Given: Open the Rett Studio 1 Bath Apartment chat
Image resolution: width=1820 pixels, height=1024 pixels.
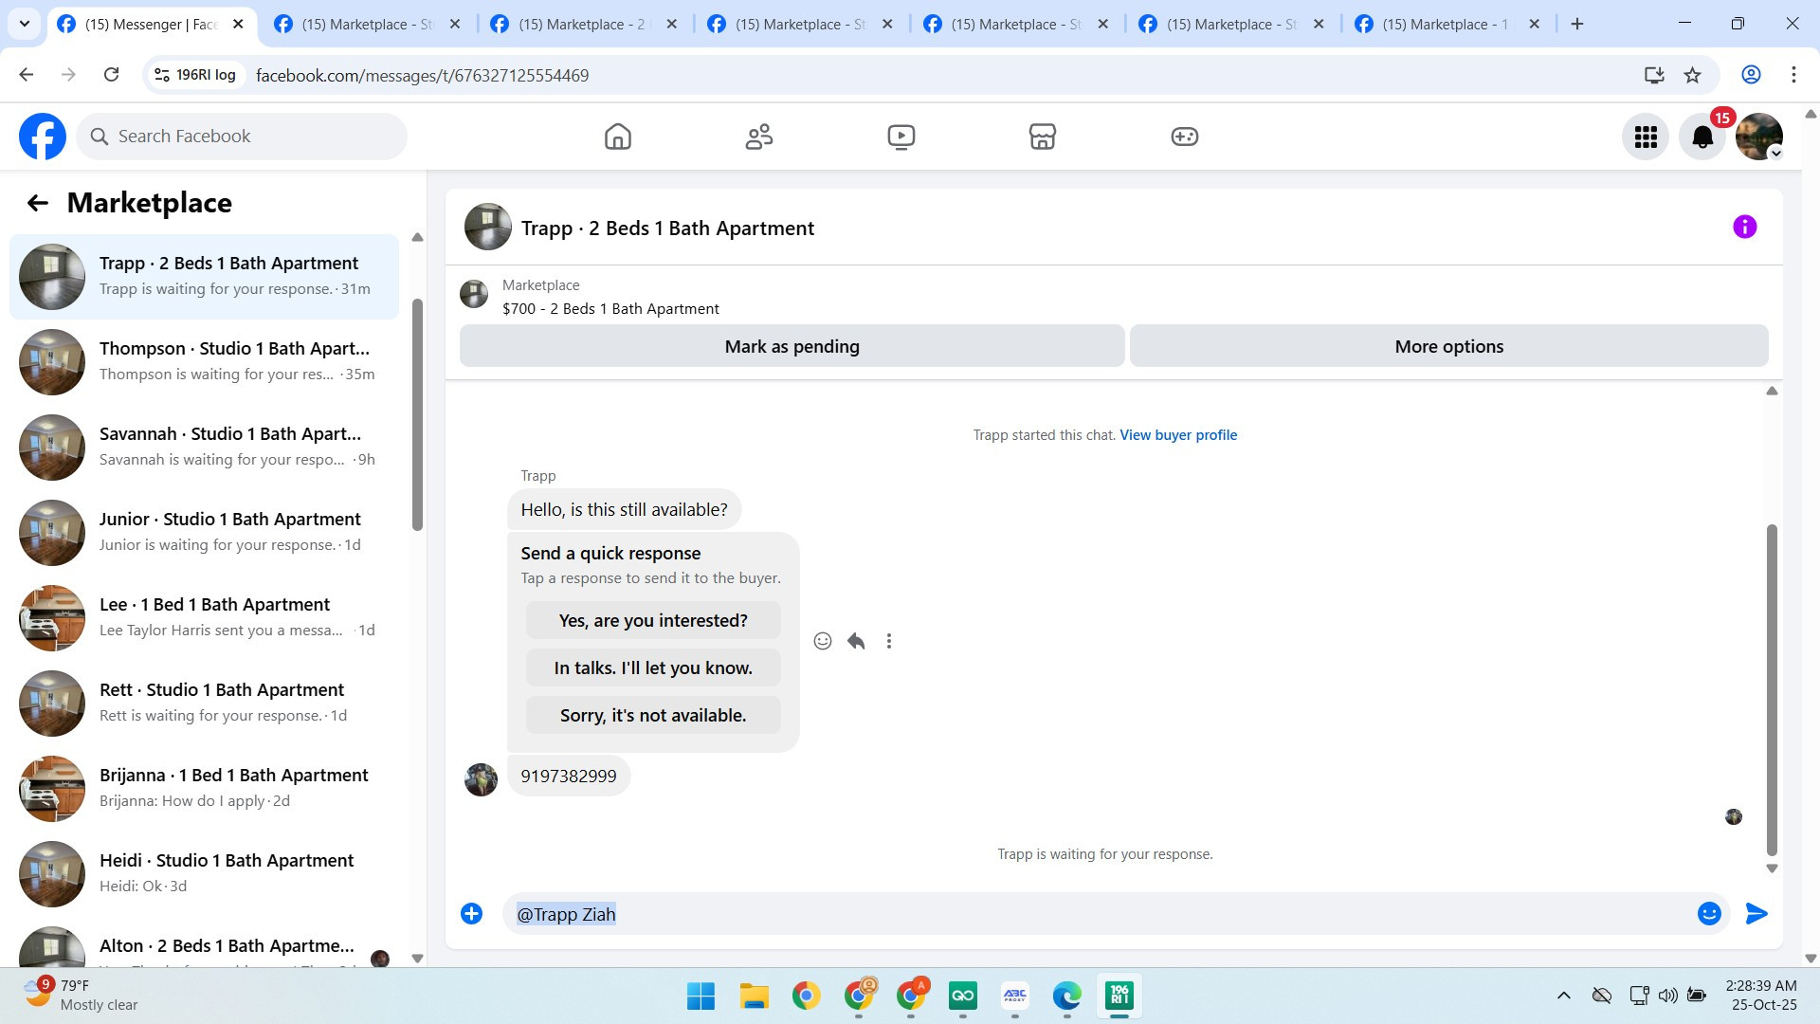Looking at the screenshot, I should [204, 703].
